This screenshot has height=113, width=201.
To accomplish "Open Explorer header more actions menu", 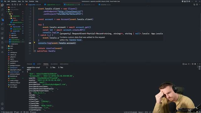I will tap(23, 4).
